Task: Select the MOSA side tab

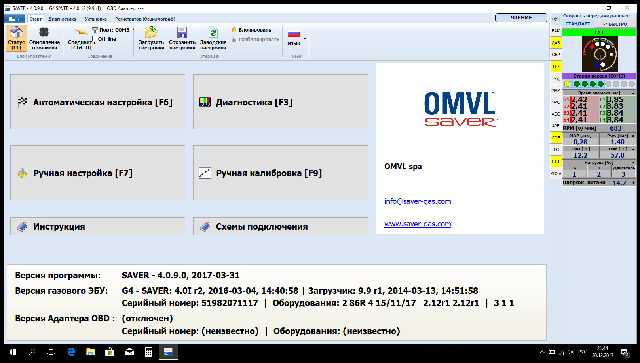Action: click(556, 173)
